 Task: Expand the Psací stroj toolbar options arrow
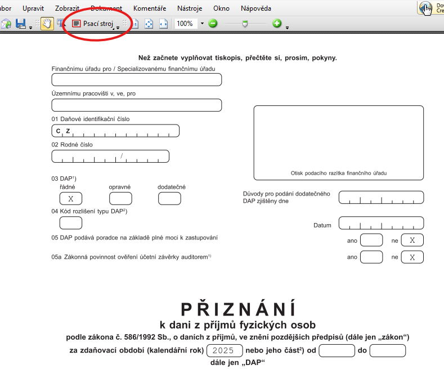(118, 27)
